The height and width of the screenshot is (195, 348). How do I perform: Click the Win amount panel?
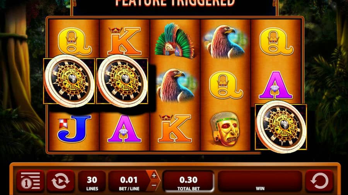pos(260,181)
